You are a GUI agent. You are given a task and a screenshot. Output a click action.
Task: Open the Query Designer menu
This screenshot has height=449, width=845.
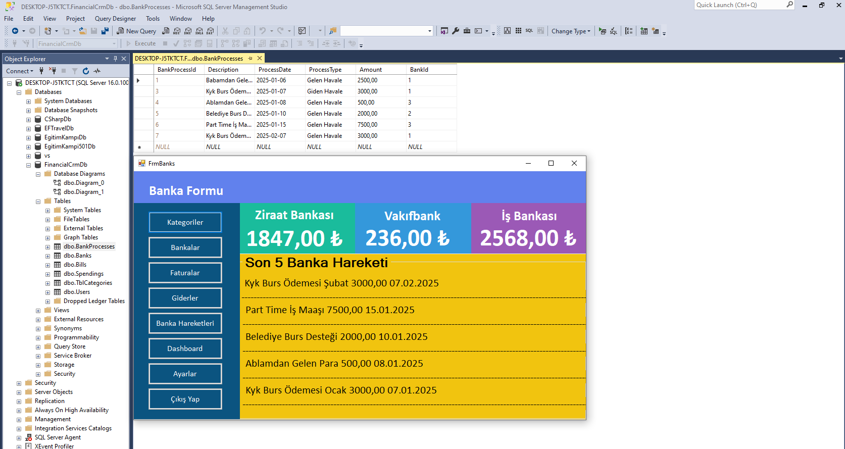click(x=115, y=19)
